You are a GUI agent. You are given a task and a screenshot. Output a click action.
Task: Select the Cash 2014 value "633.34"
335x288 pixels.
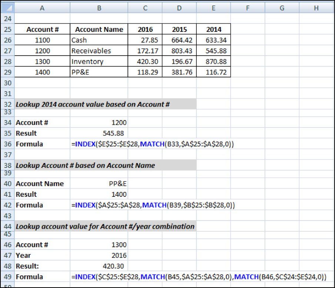pos(214,40)
